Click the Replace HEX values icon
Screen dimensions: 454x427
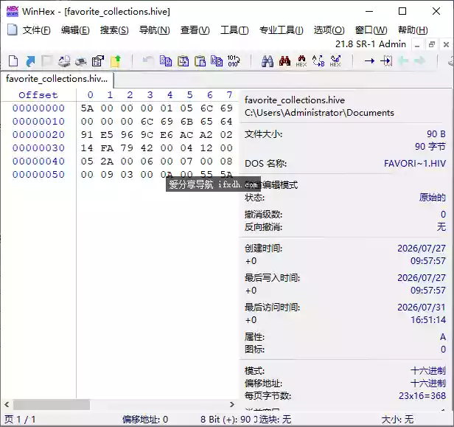(x=335, y=61)
